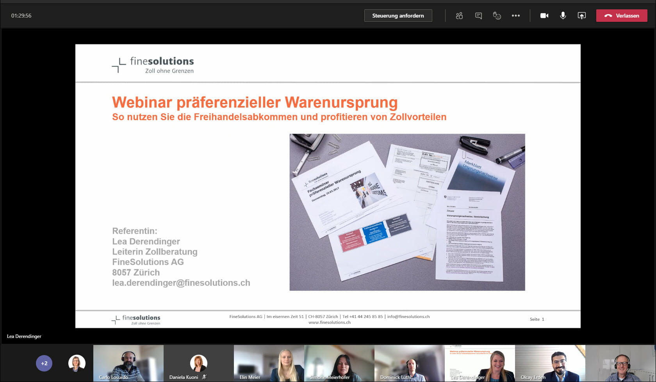Image resolution: width=656 pixels, height=382 pixels.
Task: Open the participants list icon
Action: pyautogui.click(x=459, y=16)
